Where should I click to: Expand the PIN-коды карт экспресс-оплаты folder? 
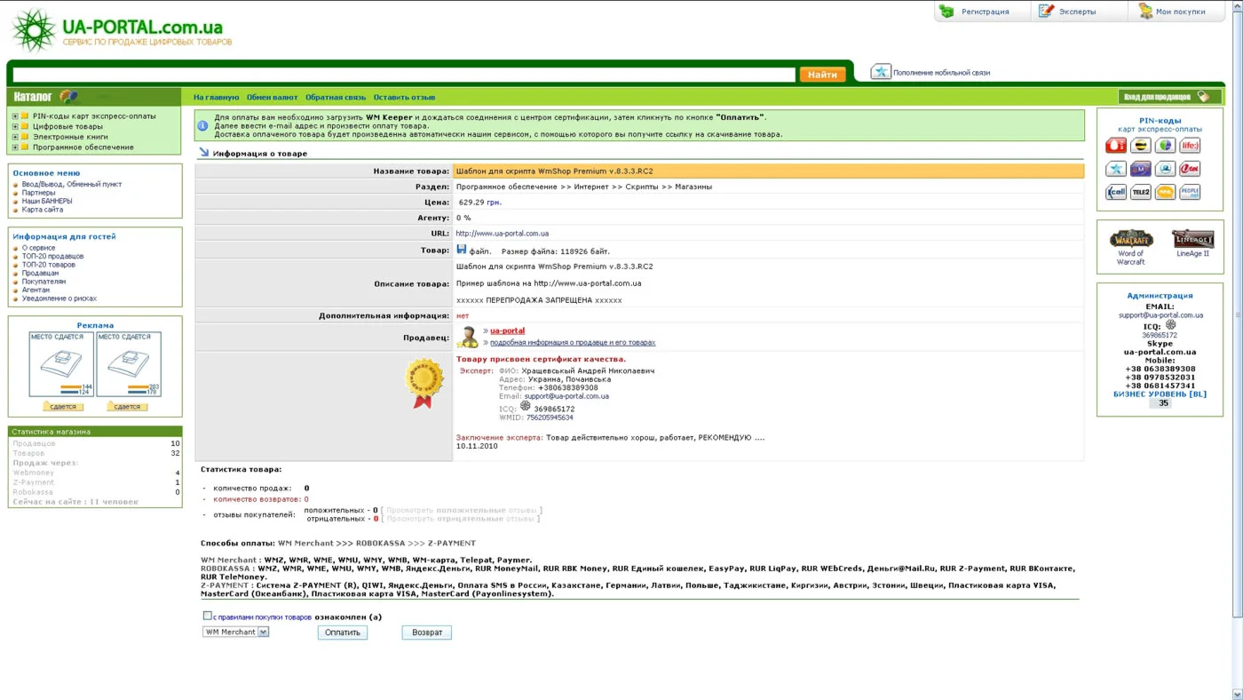tap(15, 116)
